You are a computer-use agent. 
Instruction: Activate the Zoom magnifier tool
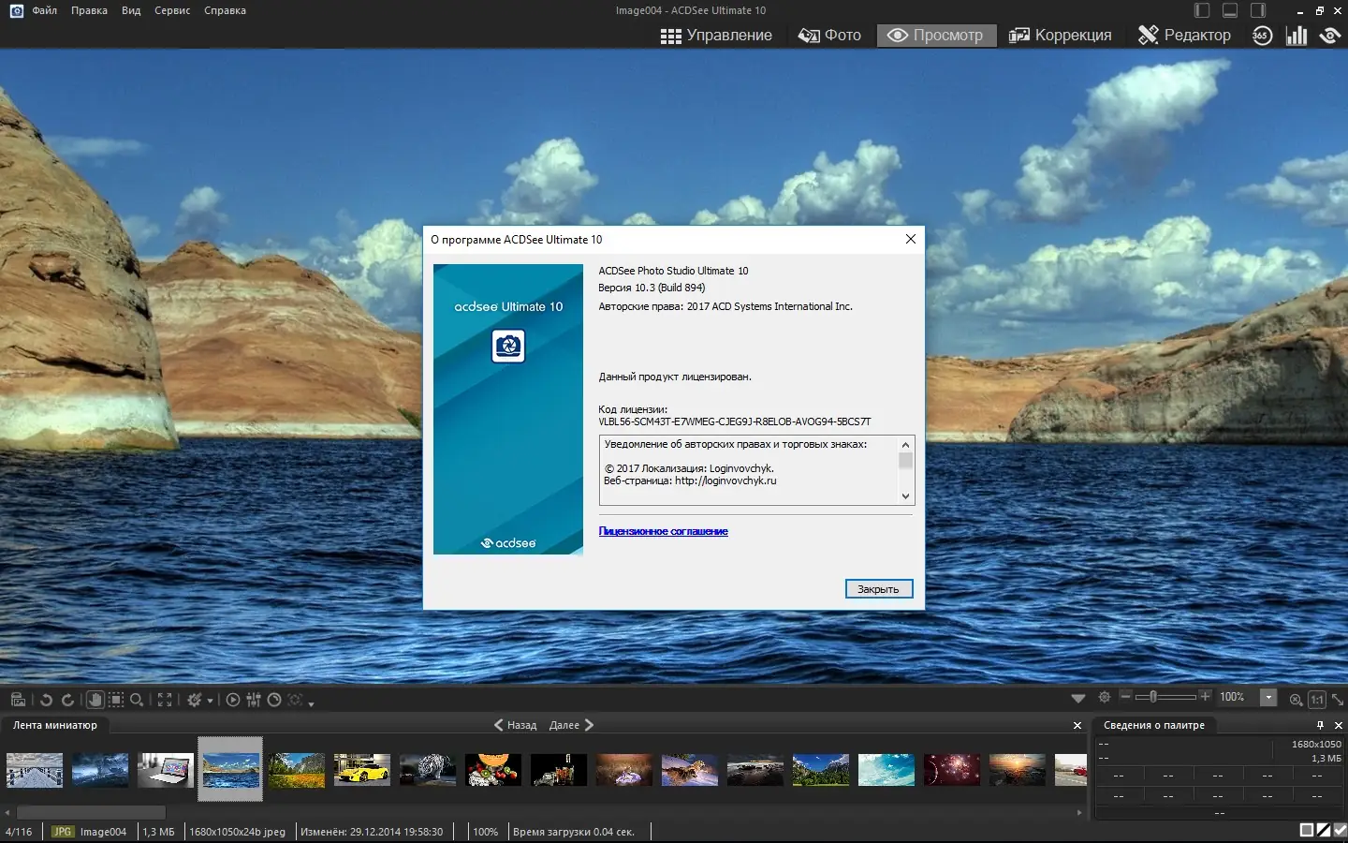pos(137,700)
